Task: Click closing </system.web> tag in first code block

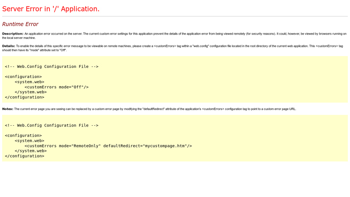Action: (x=31, y=92)
